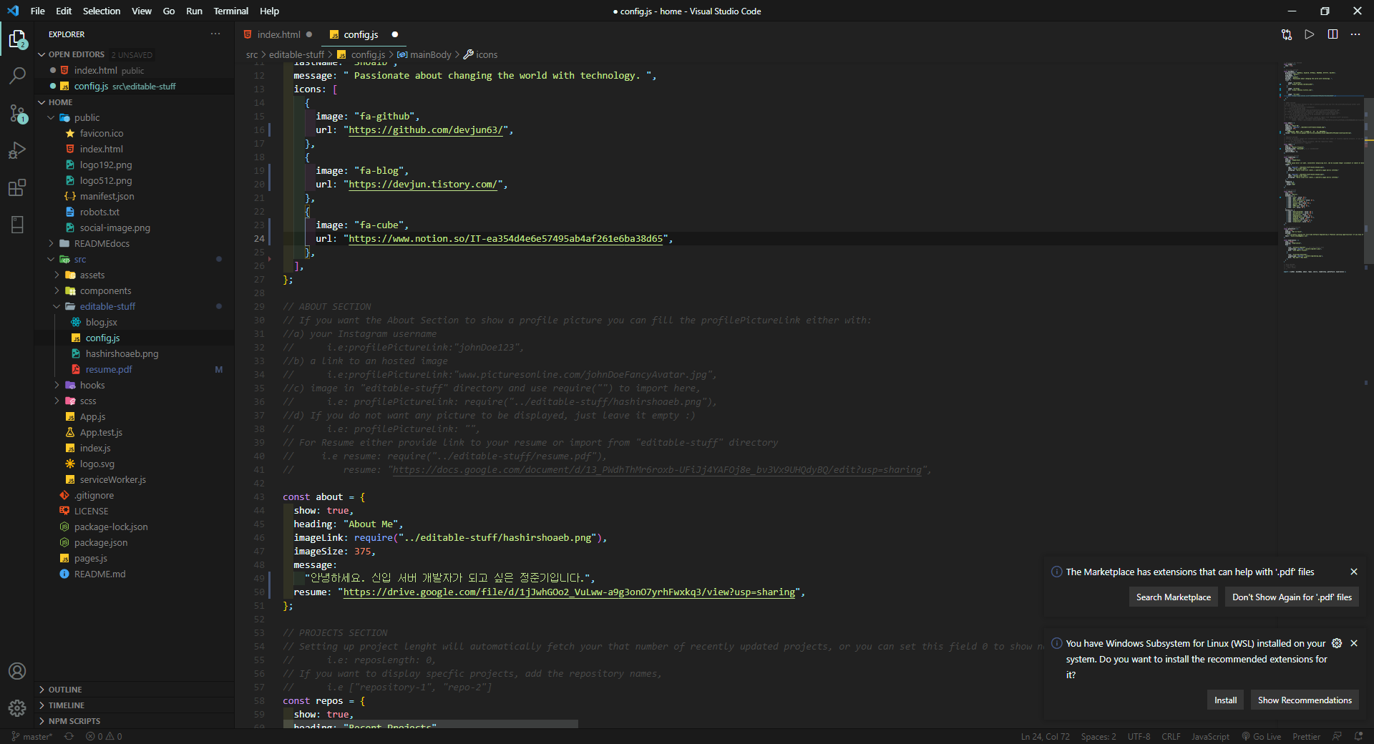
Task: Open the Accounts icon
Action: coord(17,671)
